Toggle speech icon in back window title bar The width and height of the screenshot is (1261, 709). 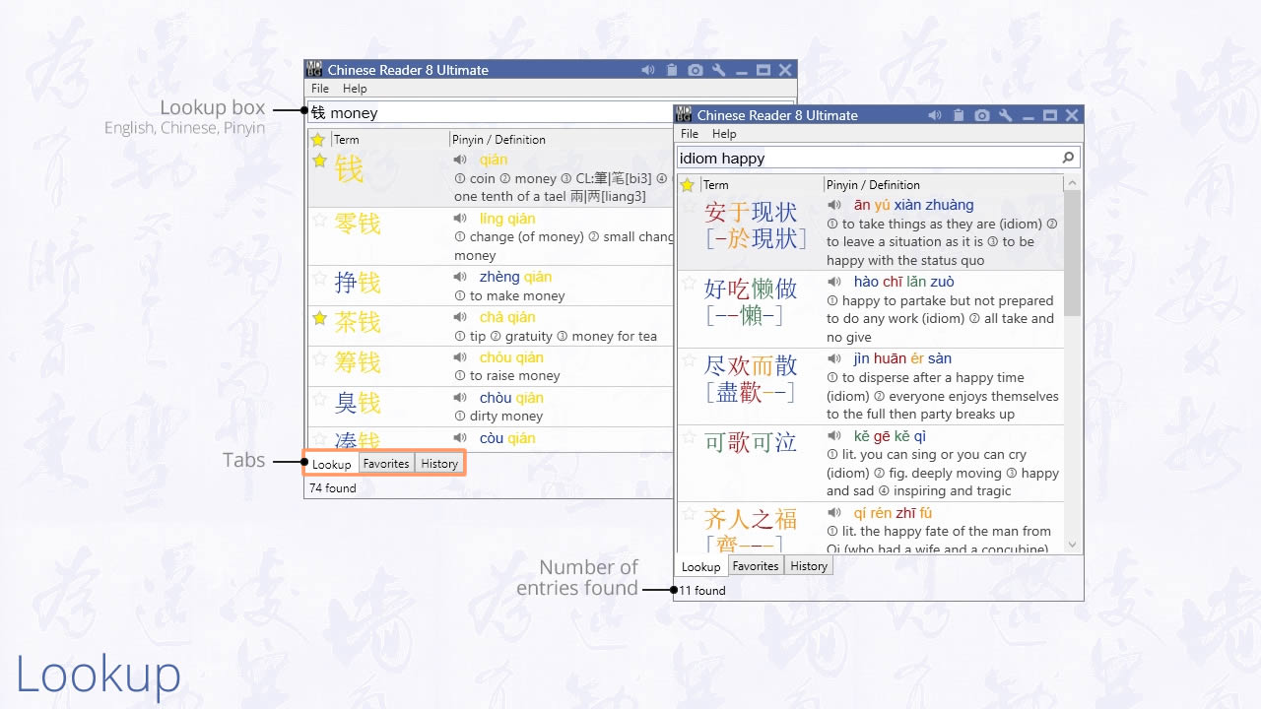point(647,70)
